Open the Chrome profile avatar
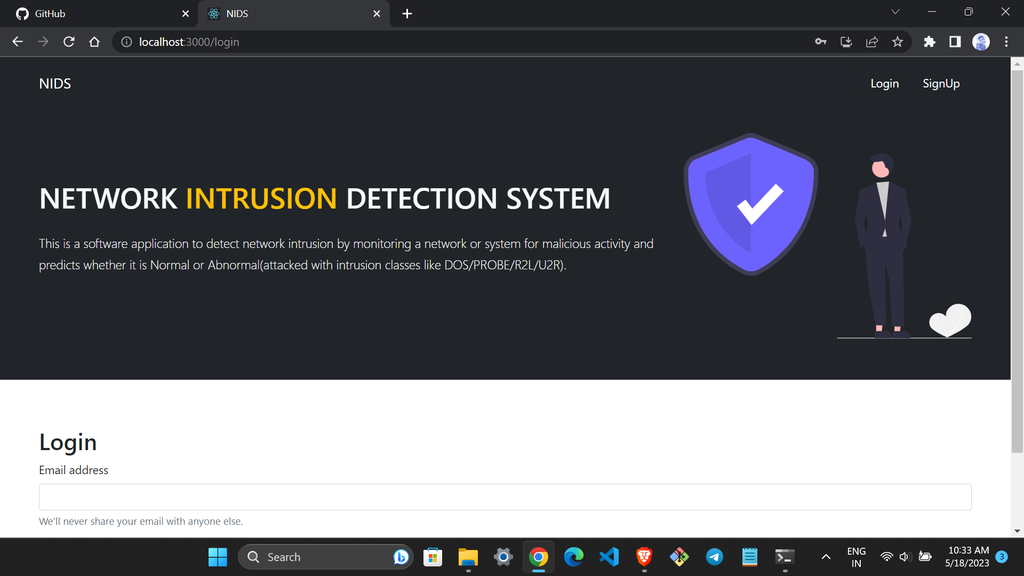Image resolution: width=1024 pixels, height=576 pixels. tap(981, 42)
